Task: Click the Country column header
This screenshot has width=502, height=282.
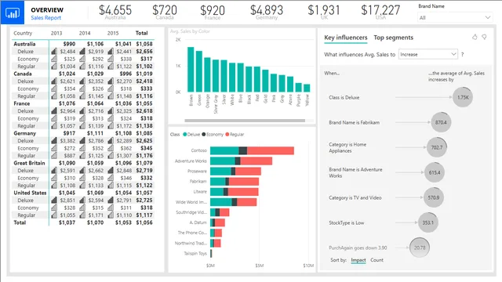Action: [x=23, y=33]
